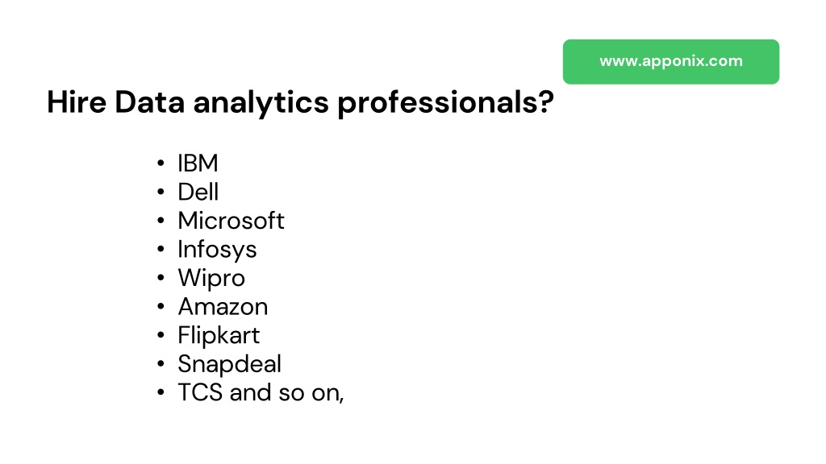The height and width of the screenshot is (464, 826).
Task: Open the www.apponix.com green button
Action: 670,61
